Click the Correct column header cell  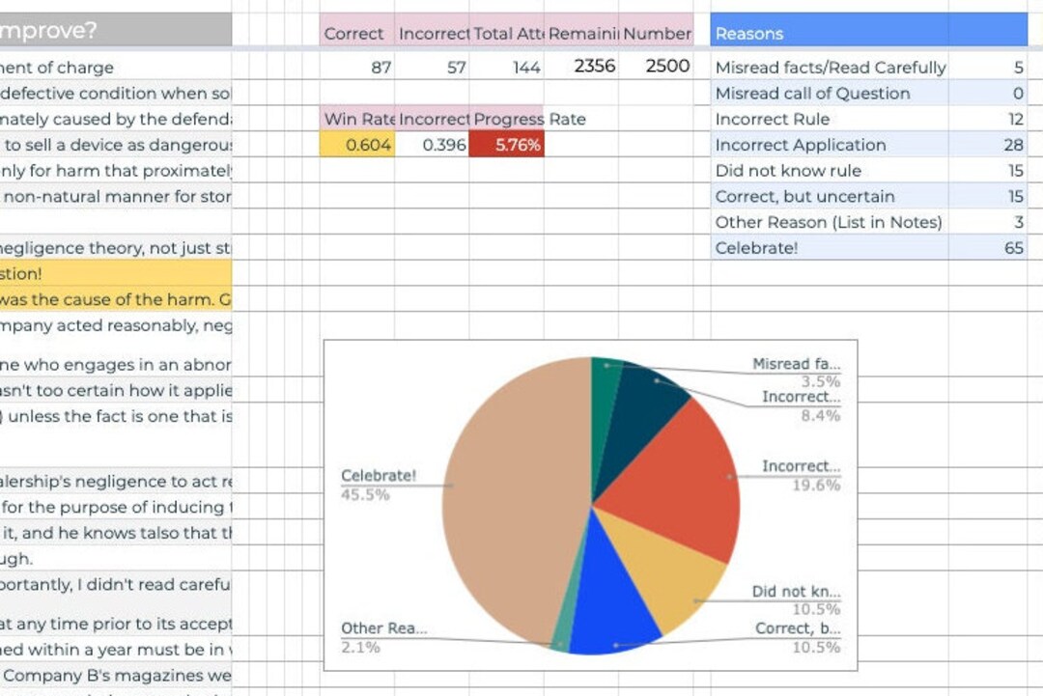click(354, 34)
